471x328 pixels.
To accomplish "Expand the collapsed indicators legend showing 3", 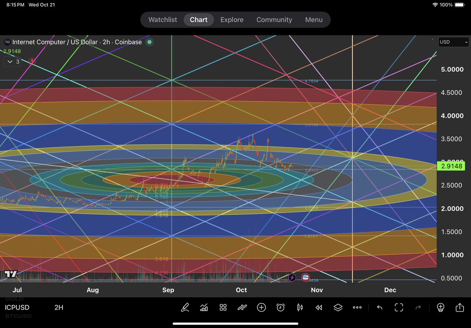I will pos(13,62).
